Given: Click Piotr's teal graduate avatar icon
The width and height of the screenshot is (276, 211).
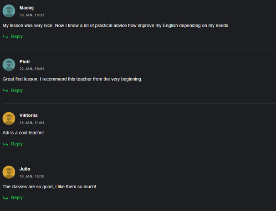Looking at the screenshot, I should pyautogui.click(x=9, y=65).
